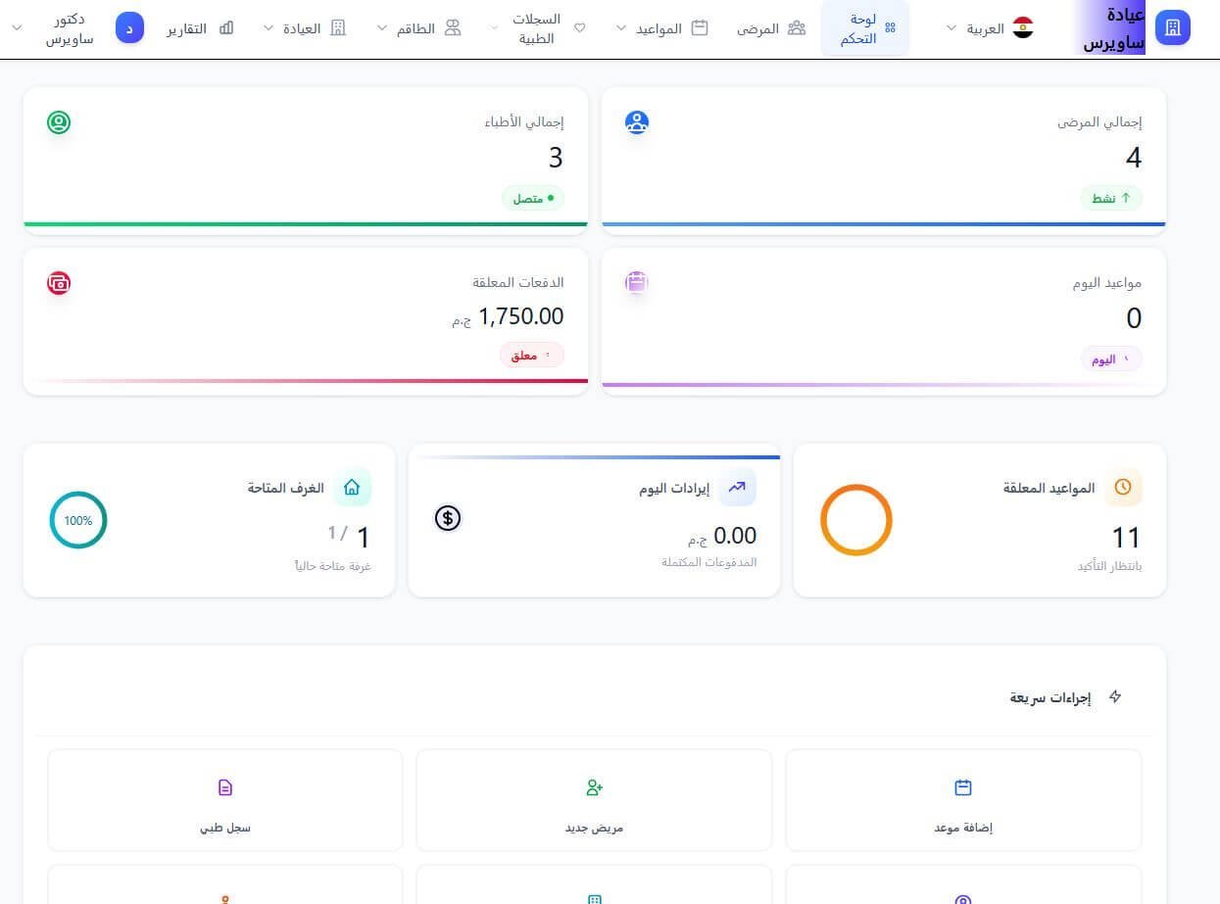Open the المواعيد appointments menu
The width and height of the screenshot is (1220, 904).
tap(660, 28)
